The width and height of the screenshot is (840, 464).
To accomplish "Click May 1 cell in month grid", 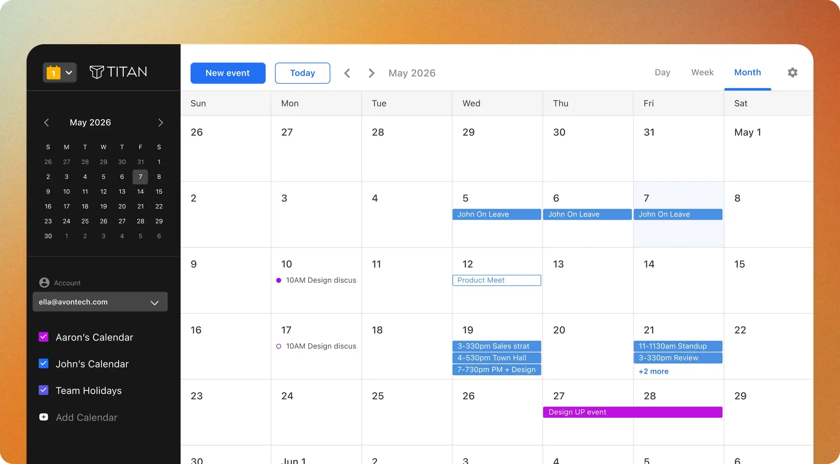I will [769, 148].
